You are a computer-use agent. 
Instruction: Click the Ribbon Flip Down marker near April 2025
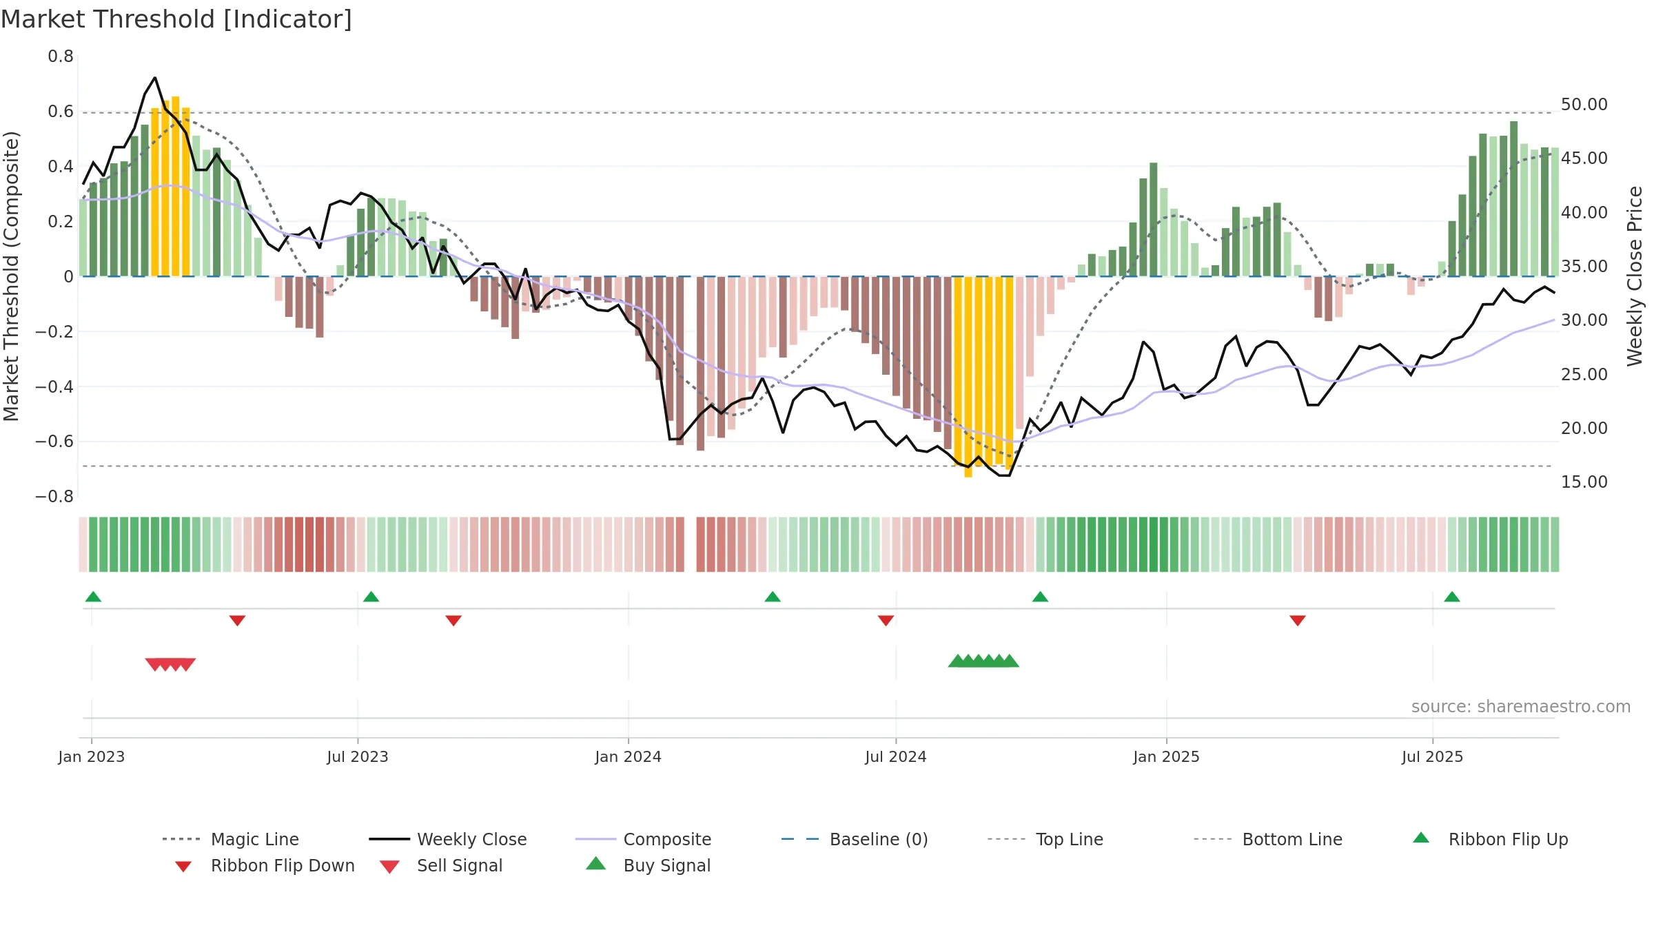[x=1298, y=621]
